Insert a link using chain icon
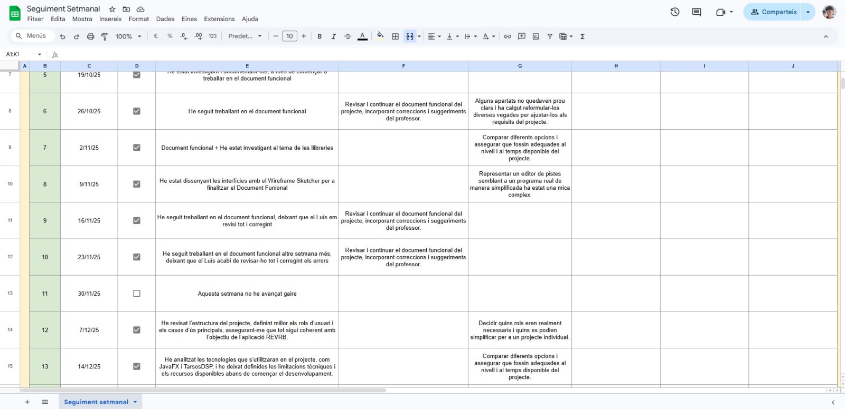Screen dimensions: 845x409 tap(508, 36)
